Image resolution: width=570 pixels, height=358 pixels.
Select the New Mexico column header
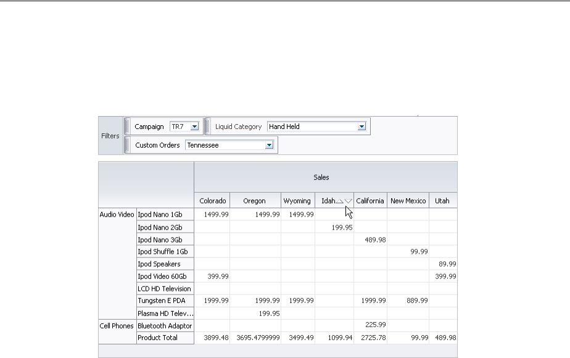(x=408, y=201)
